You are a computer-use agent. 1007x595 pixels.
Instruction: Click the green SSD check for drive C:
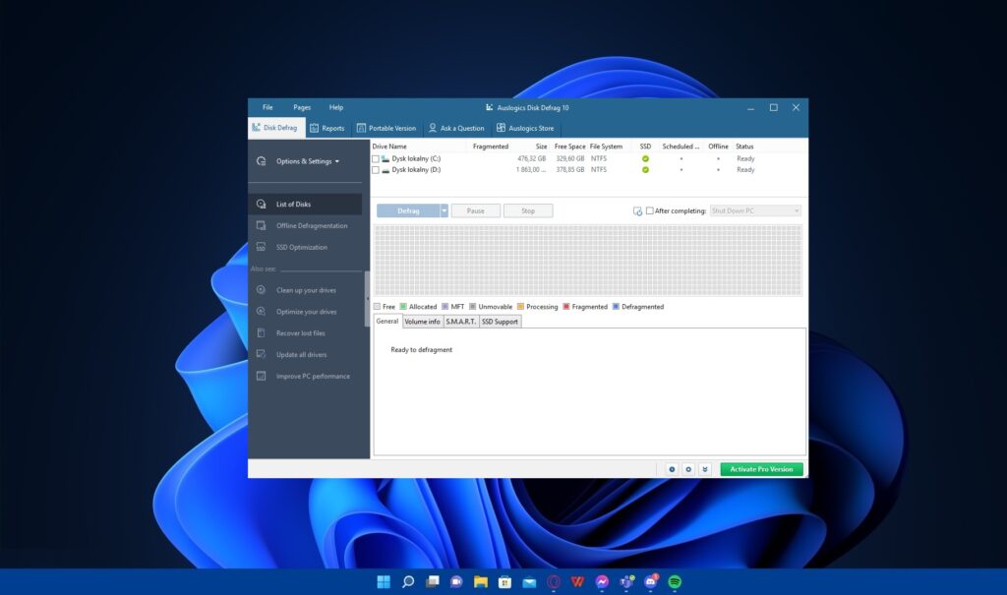[x=645, y=158]
